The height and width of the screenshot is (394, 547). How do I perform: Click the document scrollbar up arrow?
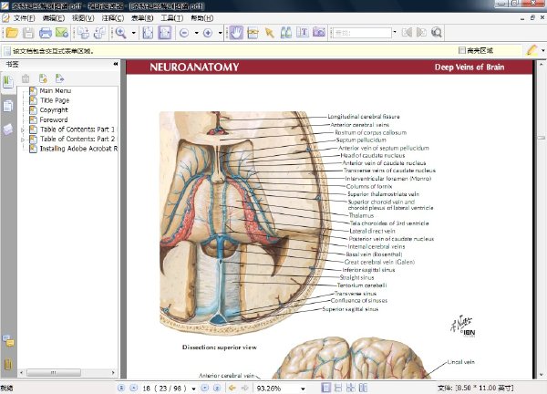click(x=541, y=65)
